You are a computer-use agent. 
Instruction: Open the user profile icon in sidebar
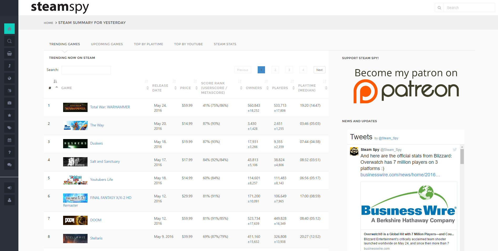(9, 200)
